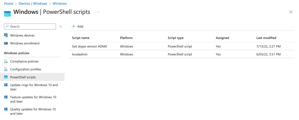Select Compliance policies menu item
Screen dimensions: 299x120
(x=24, y=61)
